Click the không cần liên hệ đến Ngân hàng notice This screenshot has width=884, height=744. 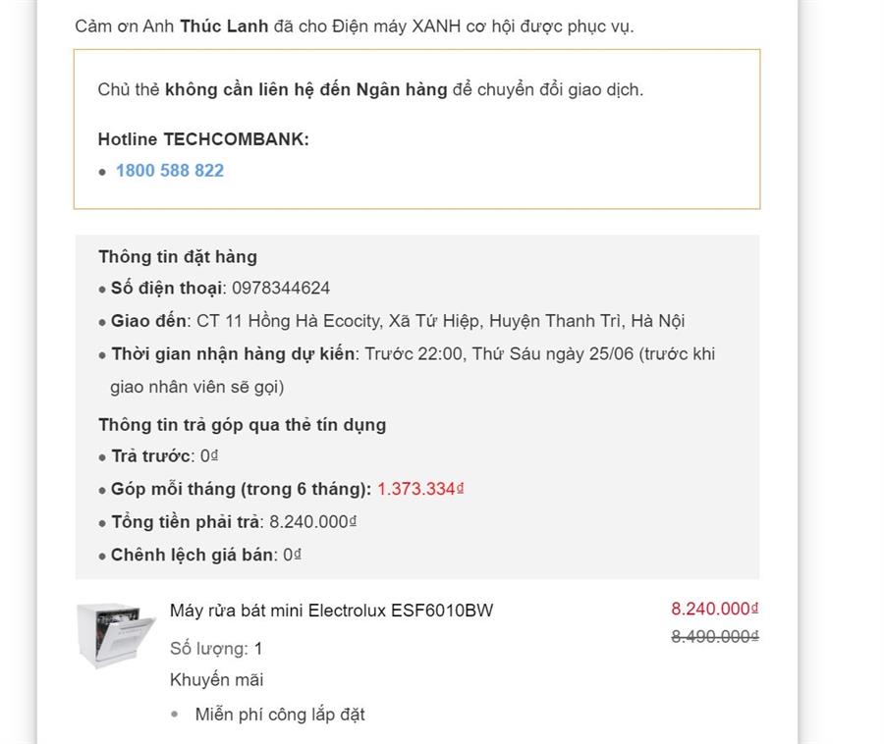pyautogui.click(x=305, y=89)
